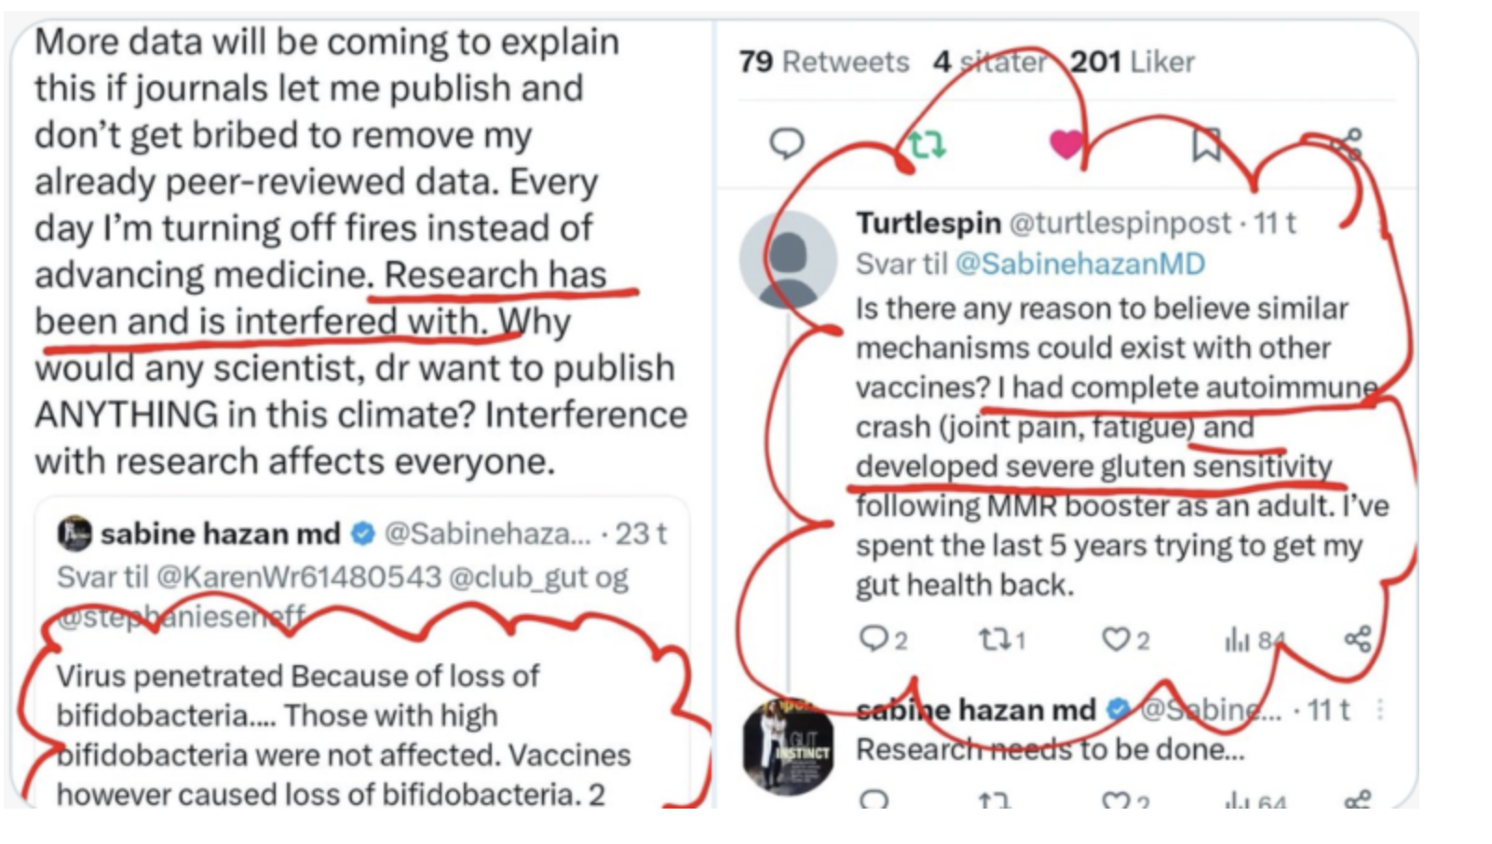
Task: Reply to Turtlespin's tweet
Action: [x=874, y=639]
